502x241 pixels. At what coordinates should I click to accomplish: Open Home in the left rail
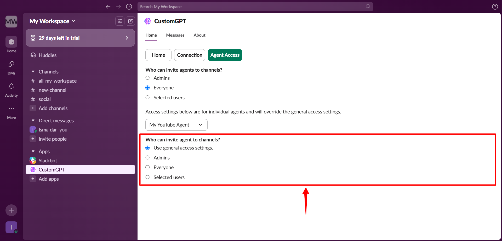pyautogui.click(x=11, y=44)
